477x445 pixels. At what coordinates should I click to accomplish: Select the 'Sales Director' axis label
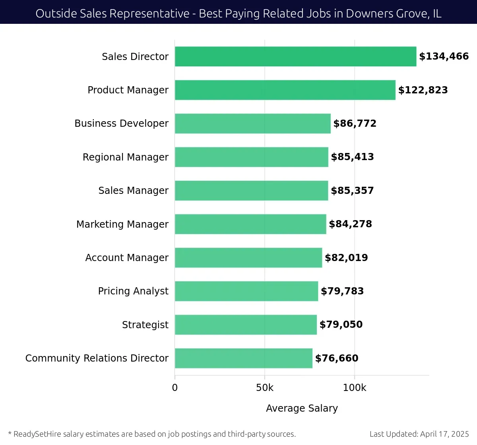pyautogui.click(x=135, y=56)
